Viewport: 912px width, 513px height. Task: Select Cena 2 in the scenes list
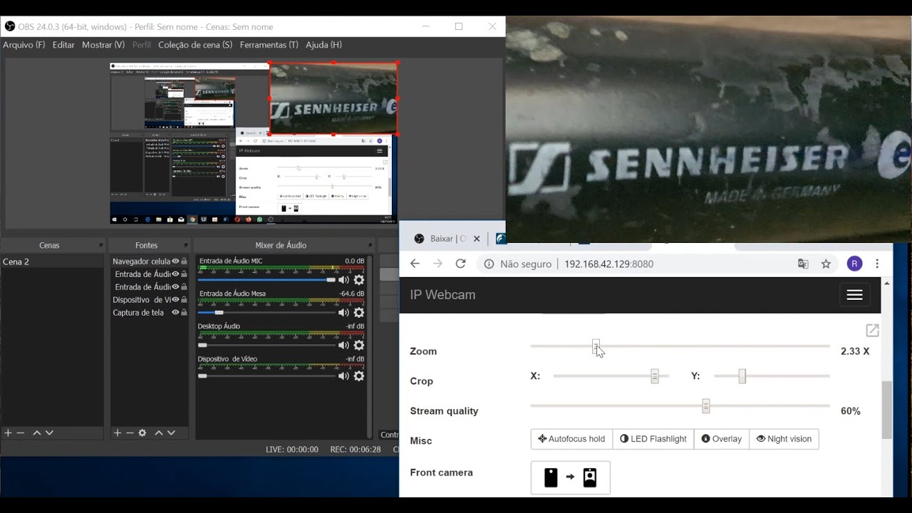pos(52,261)
